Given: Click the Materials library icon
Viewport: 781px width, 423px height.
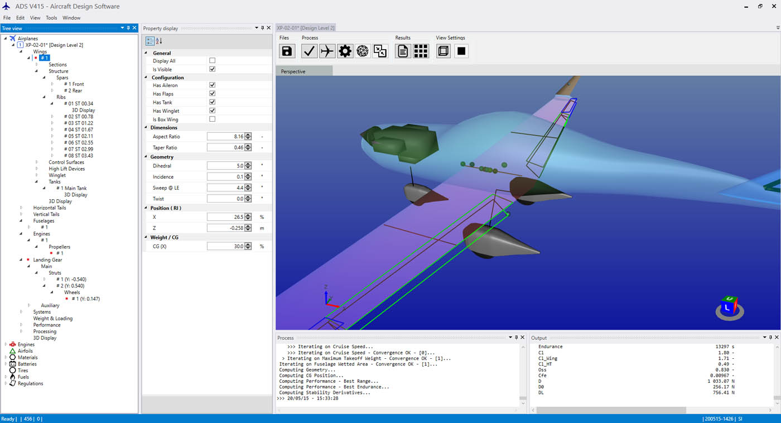Looking at the screenshot, I should 13,357.
